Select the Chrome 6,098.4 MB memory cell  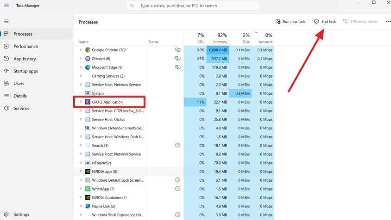(x=218, y=50)
